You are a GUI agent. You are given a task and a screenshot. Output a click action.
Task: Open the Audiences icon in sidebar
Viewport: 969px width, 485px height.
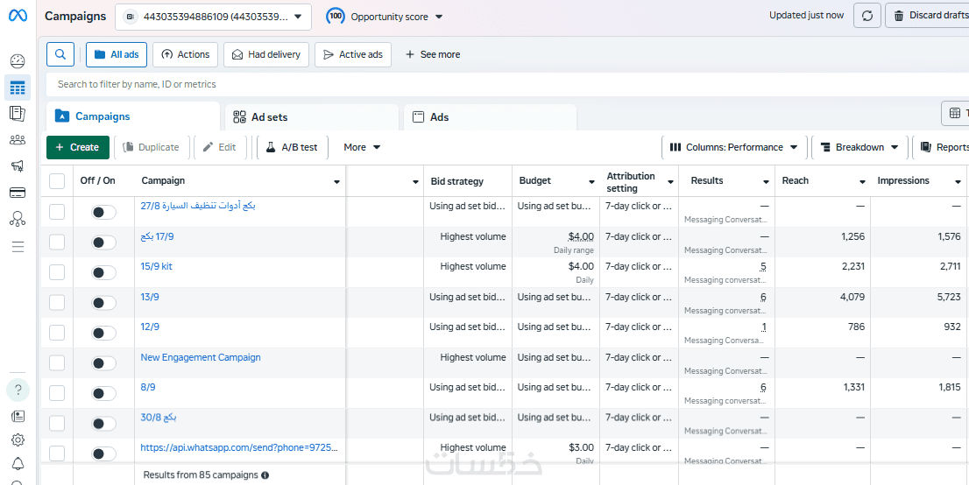pyautogui.click(x=18, y=140)
